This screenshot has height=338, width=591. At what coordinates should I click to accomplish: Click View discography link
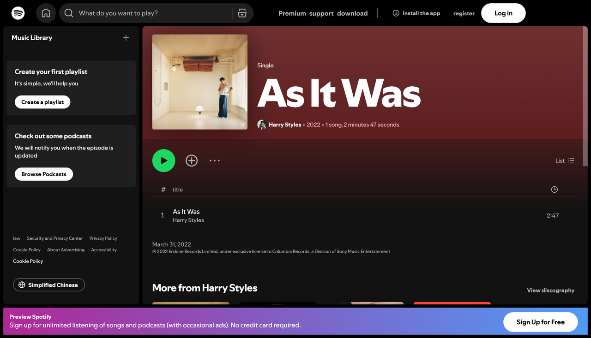pos(551,291)
